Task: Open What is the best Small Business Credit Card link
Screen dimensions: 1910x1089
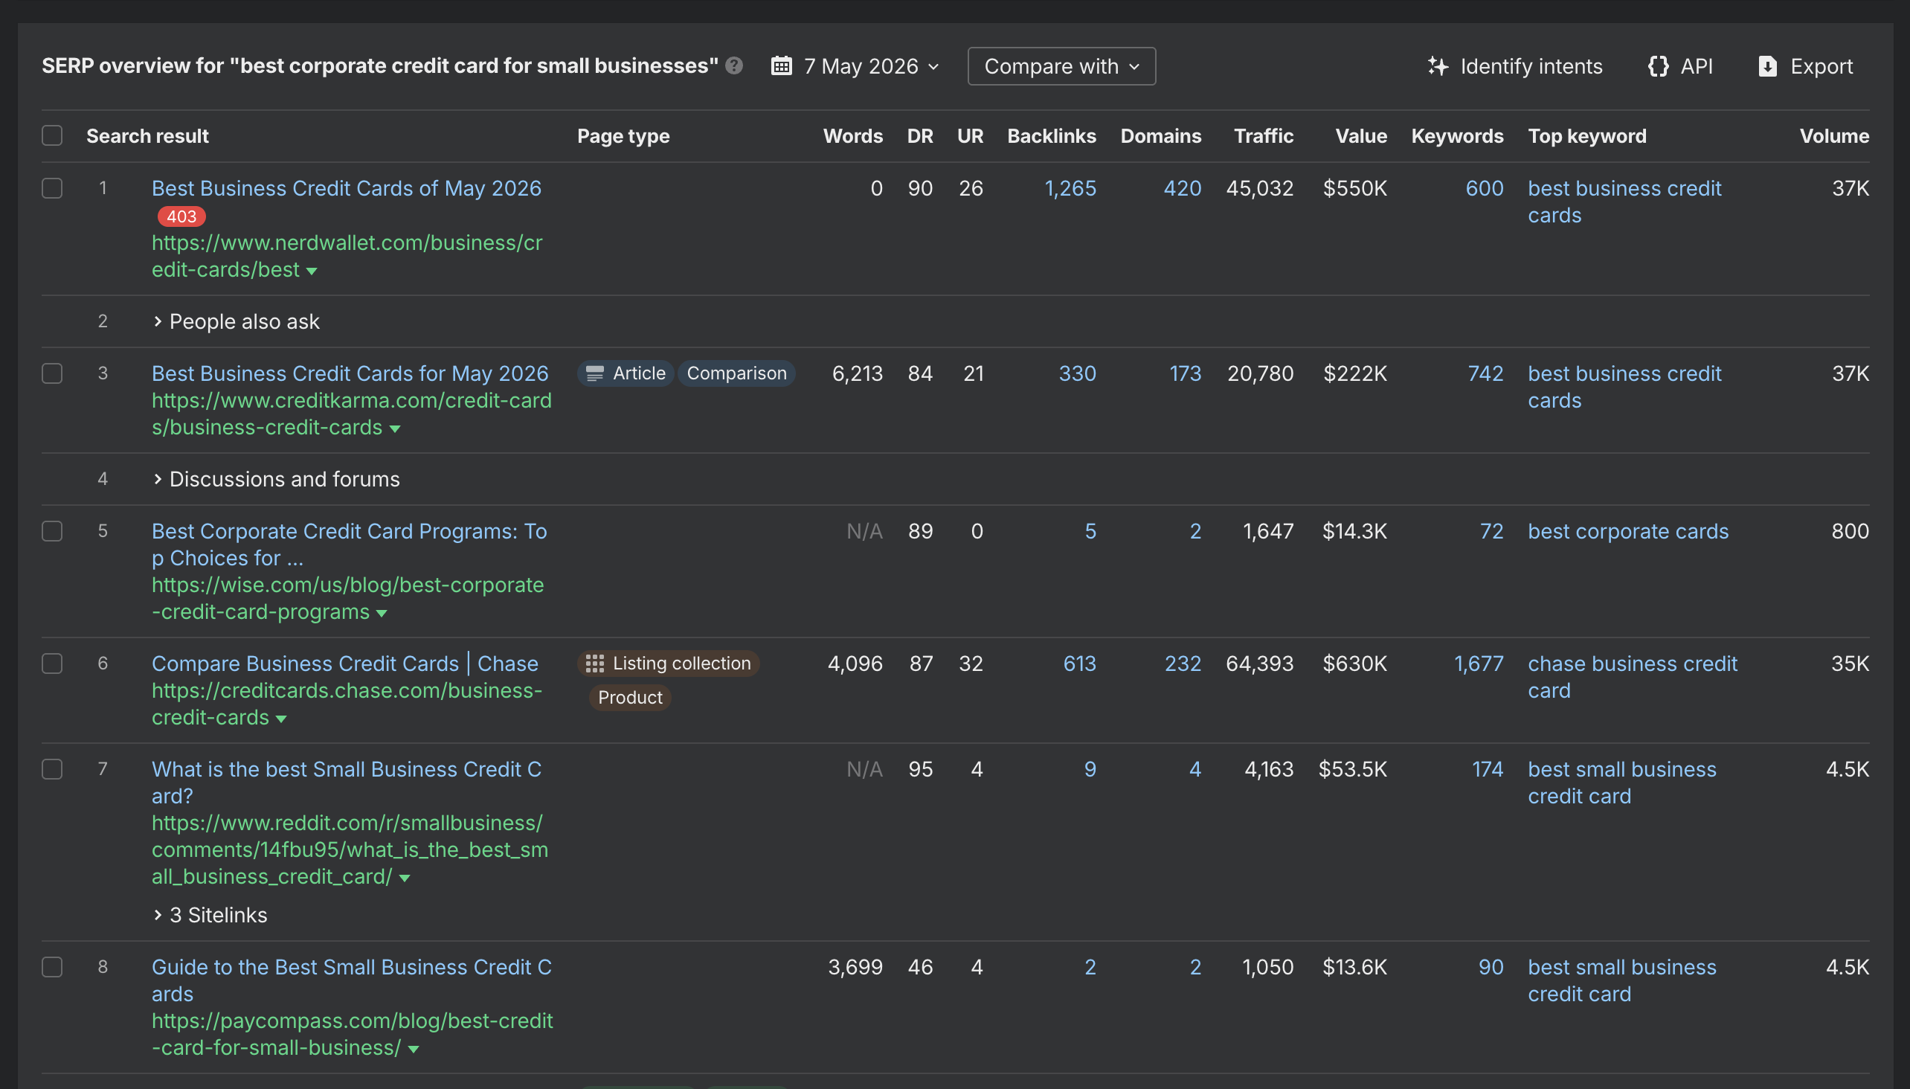Action: coord(347,783)
